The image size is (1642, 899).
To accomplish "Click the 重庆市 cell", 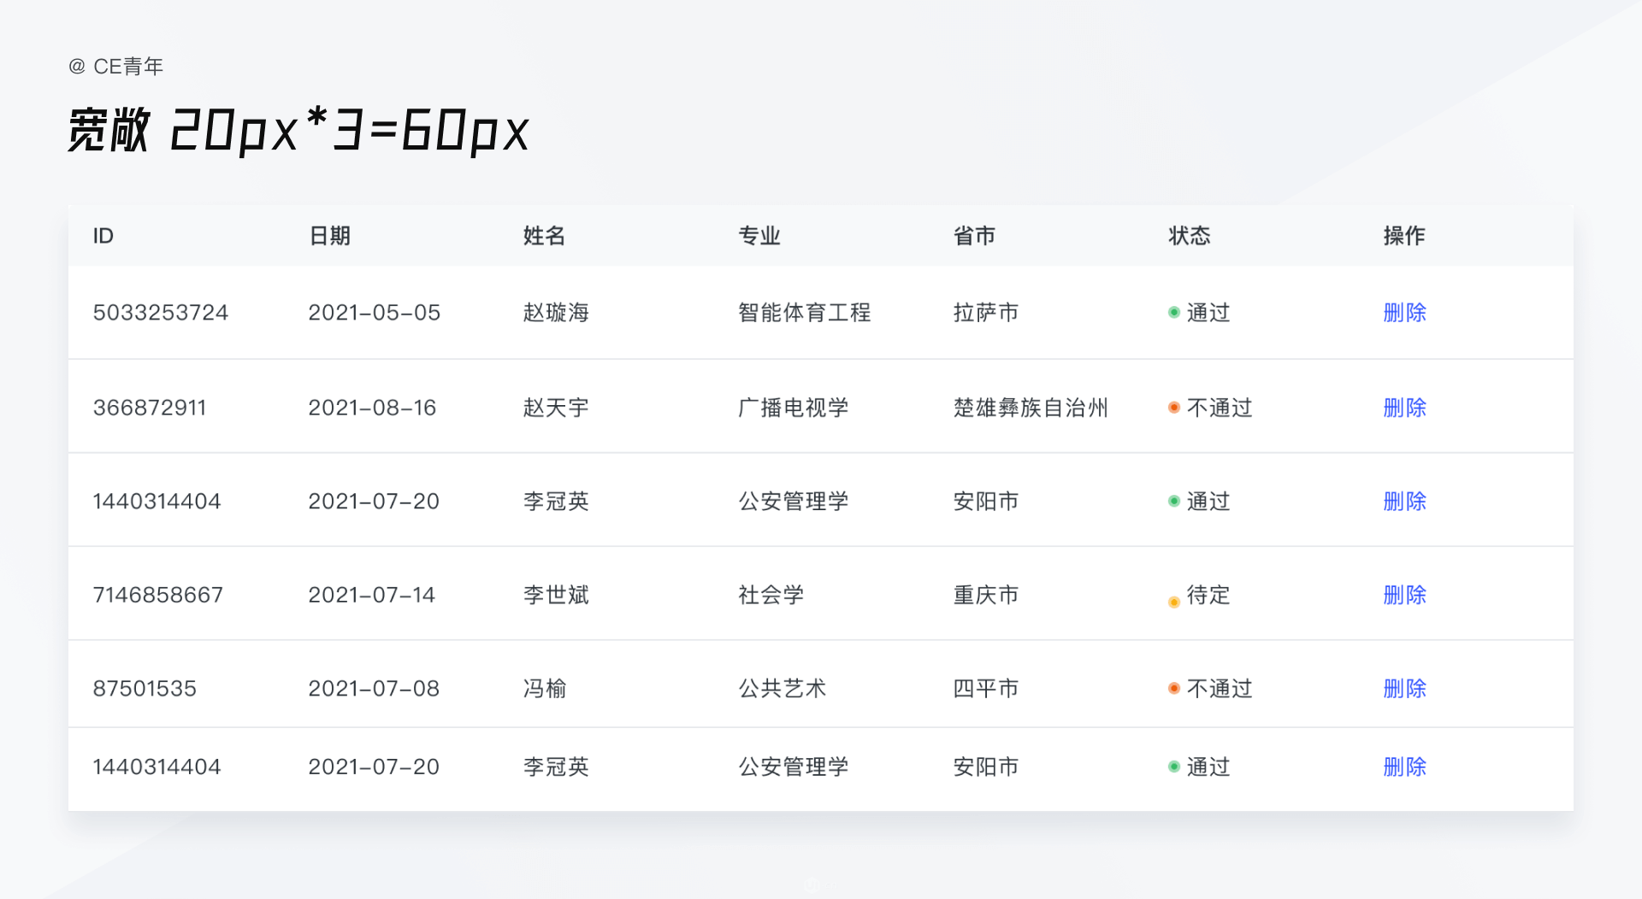I will (x=986, y=595).
